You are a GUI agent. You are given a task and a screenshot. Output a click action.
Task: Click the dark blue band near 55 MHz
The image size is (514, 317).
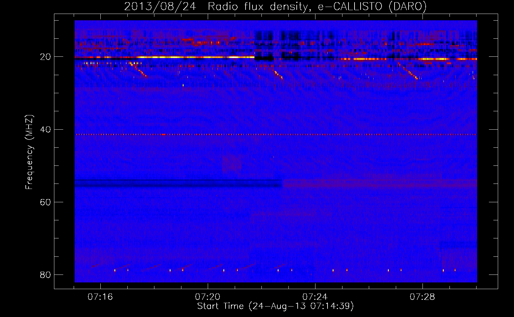[x=178, y=183]
